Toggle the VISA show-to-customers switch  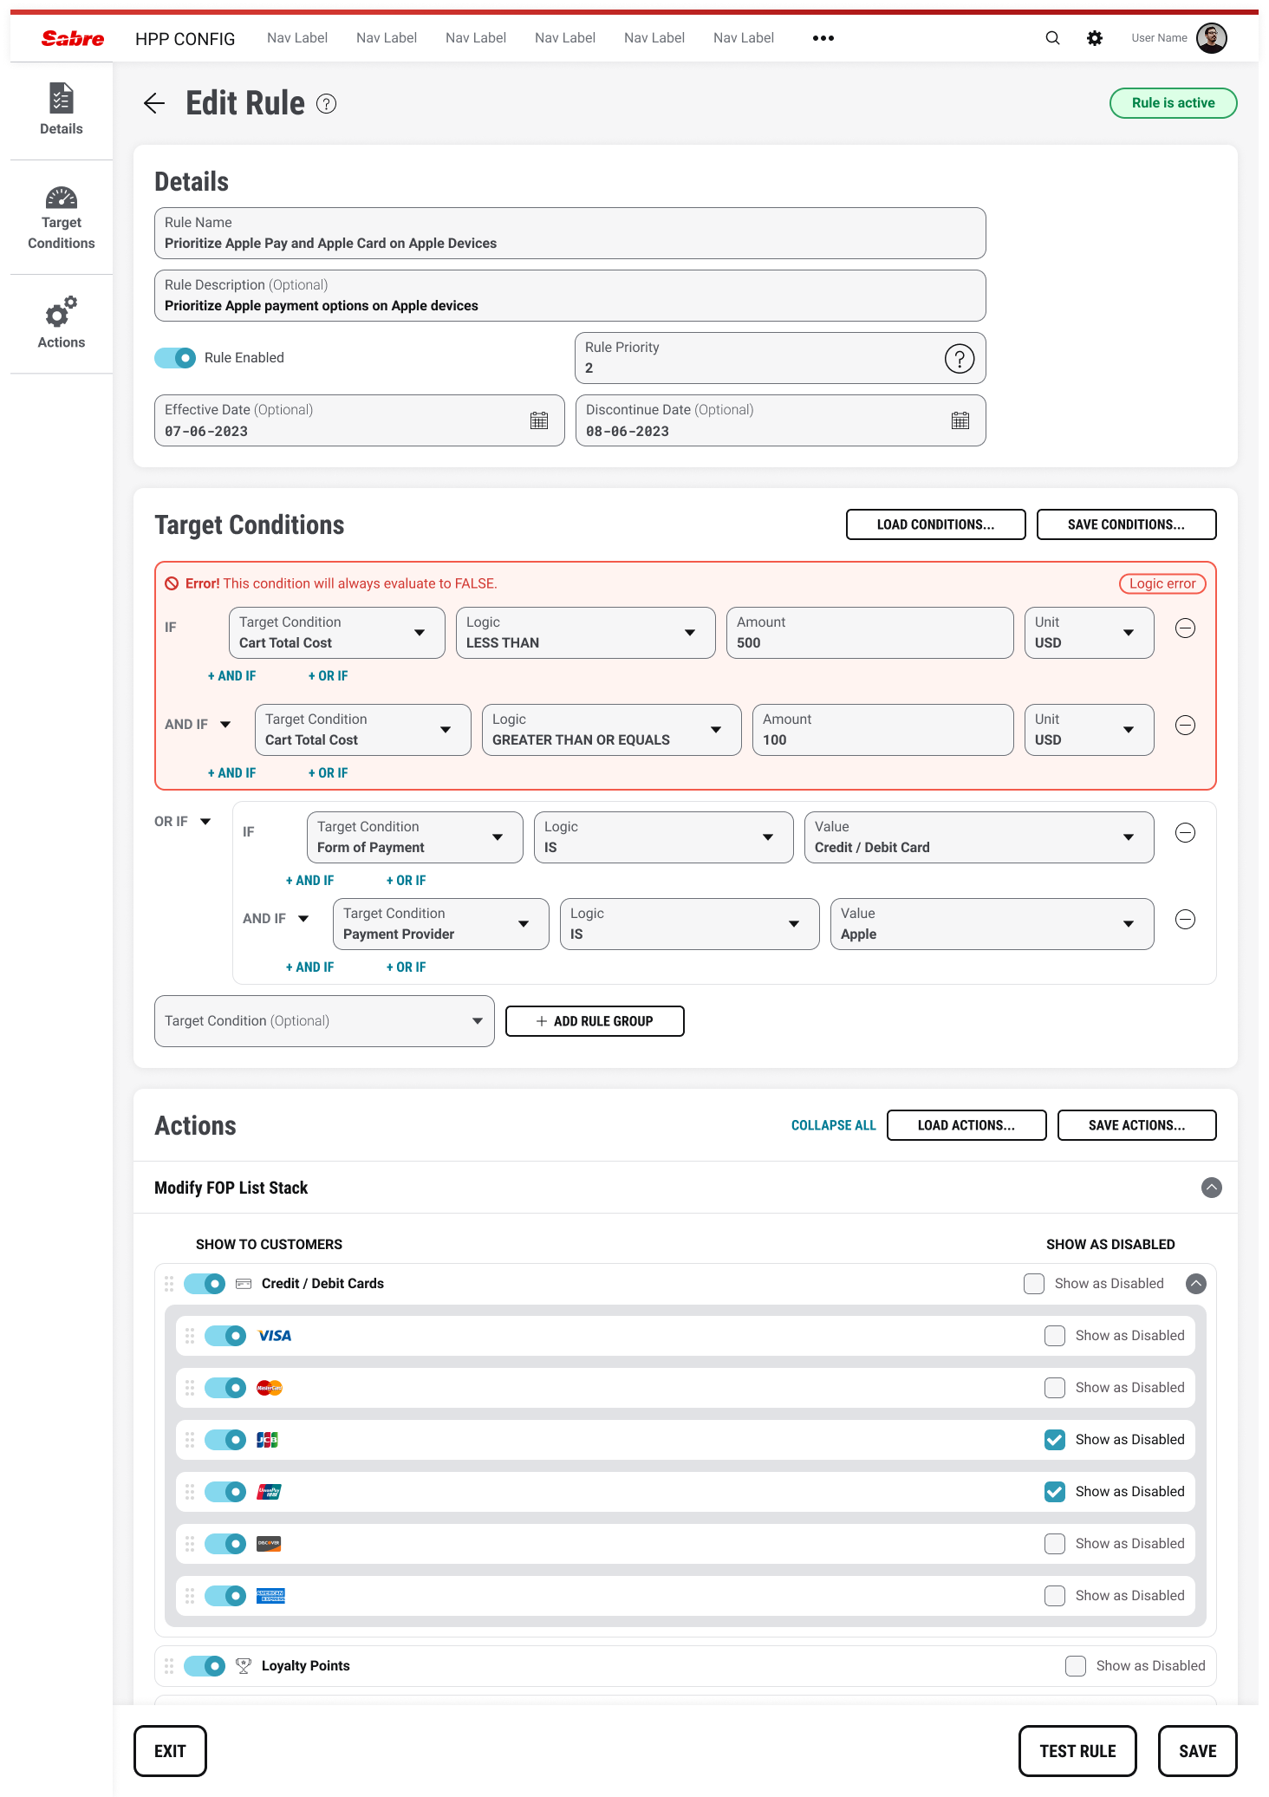[225, 1336]
